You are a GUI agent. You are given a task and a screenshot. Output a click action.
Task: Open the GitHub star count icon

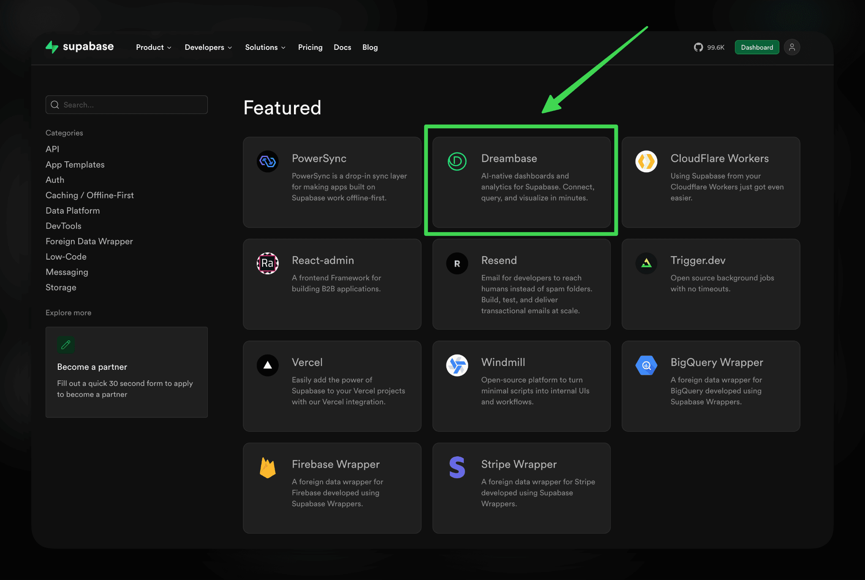(x=698, y=47)
